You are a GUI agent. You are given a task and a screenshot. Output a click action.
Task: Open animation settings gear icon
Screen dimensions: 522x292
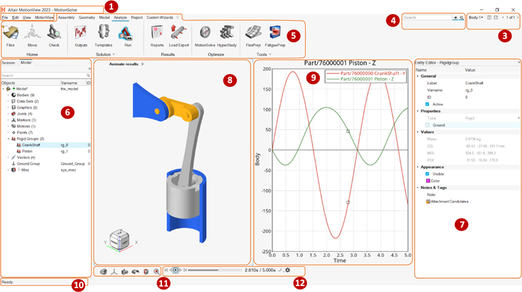click(x=288, y=270)
